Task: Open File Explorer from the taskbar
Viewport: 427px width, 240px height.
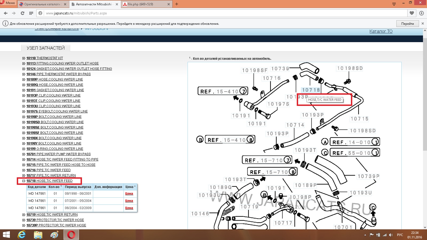Action: pyautogui.click(x=38, y=235)
